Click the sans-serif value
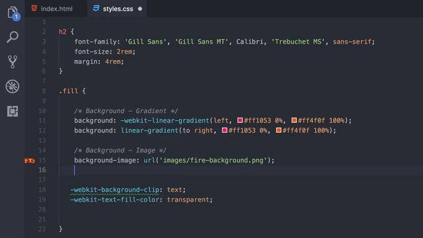Screen dimensions: 423x238 click(352, 42)
